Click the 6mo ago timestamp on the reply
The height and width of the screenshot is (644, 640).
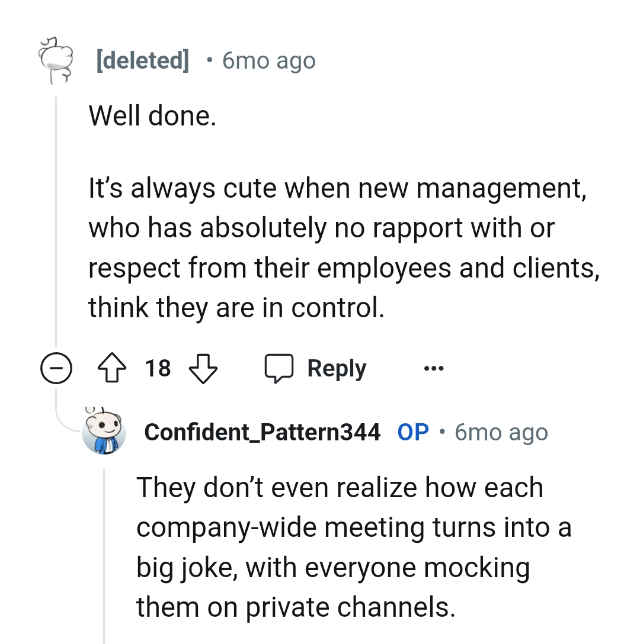501,432
